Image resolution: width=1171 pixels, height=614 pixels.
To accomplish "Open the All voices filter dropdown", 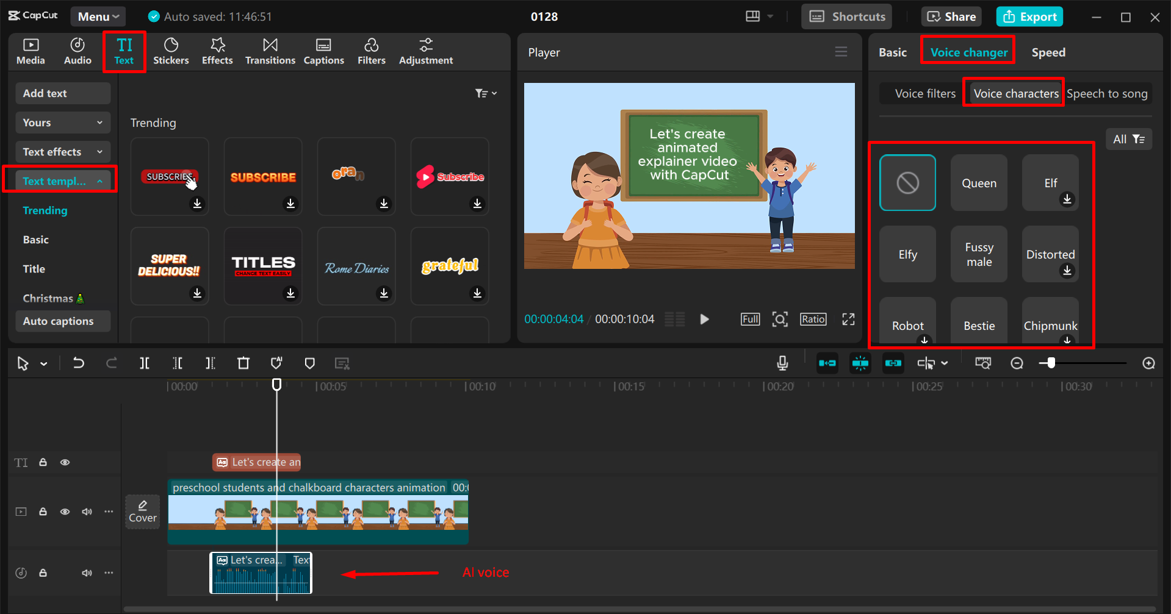I will pos(1128,139).
